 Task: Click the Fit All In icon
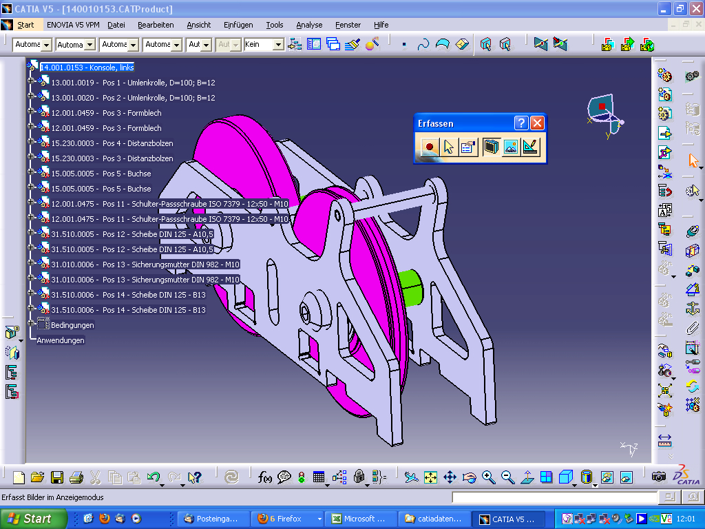[430, 477]
